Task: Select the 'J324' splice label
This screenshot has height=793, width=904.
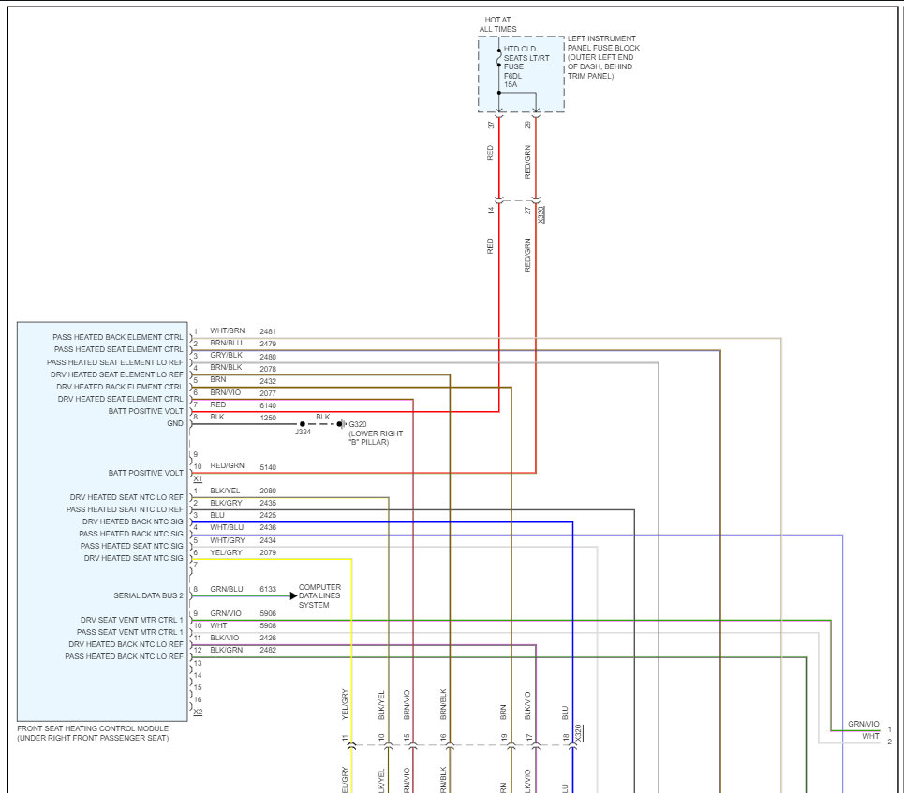Action: coord(303,432)
